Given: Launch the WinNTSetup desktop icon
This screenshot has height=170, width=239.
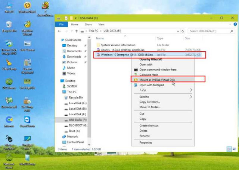Looking at the screenshot, I should point(27,160).
